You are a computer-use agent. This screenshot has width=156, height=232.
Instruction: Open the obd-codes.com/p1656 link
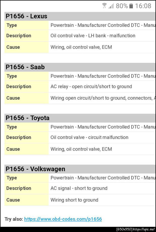click(x=63, y=219)
